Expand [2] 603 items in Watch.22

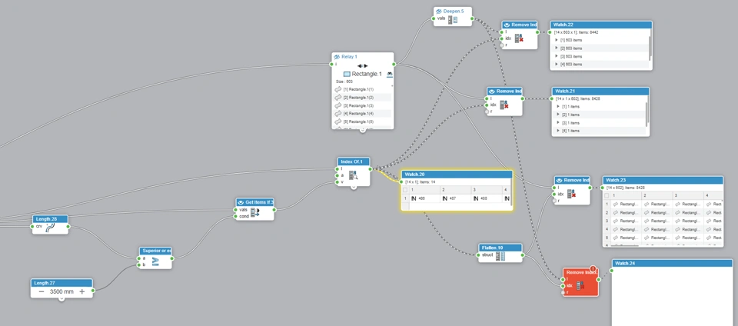[x=557, y=48]
